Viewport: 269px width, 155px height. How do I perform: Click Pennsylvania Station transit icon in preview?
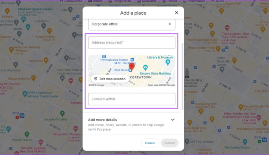[x=104, y=56]
